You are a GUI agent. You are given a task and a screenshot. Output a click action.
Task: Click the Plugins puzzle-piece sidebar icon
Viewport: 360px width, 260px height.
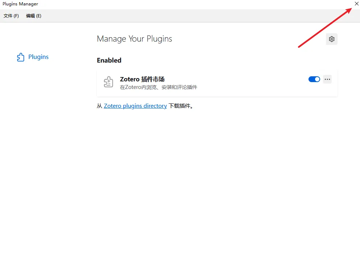pyautogui.click(x=20, y=57)
